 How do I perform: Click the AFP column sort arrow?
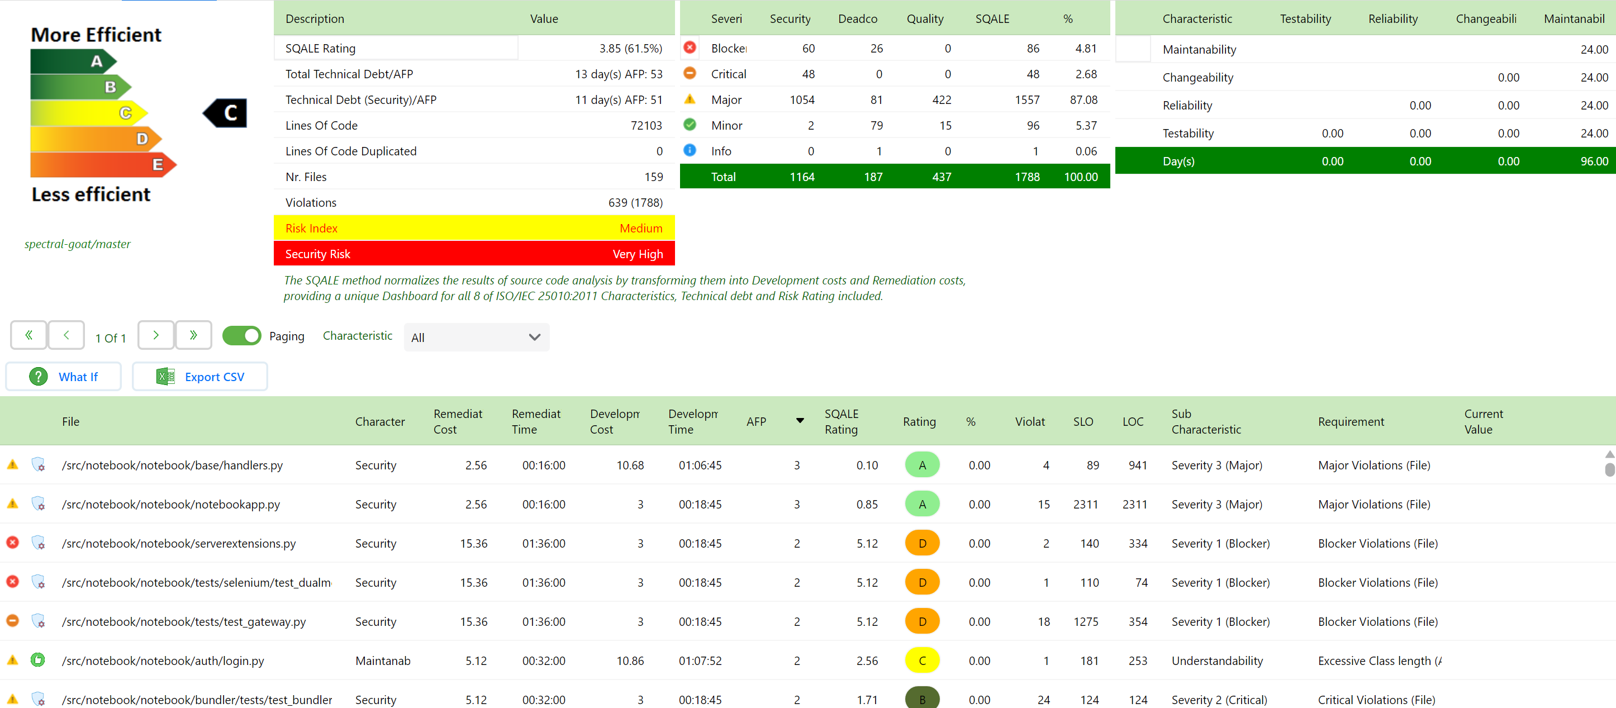[800, 421]
